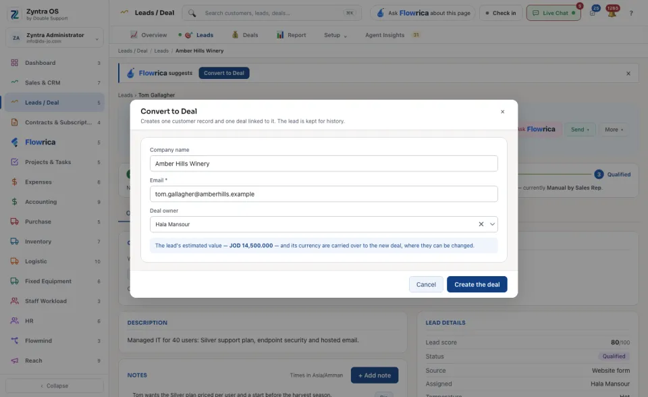Click Ask Flowrica about this page
Viewport: 648px width, 397px height.
coord(423,14)
